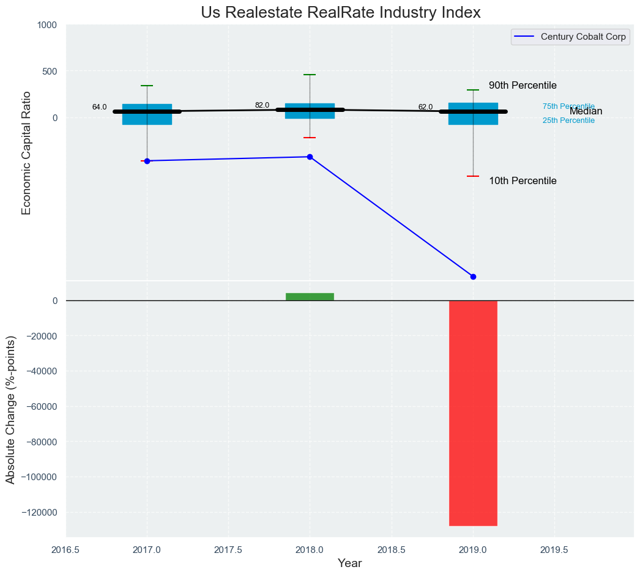Click the 2019 blue data point
The width and height of the screenshot is (640, 575).
pyautogui.click(x=473, y=276)
